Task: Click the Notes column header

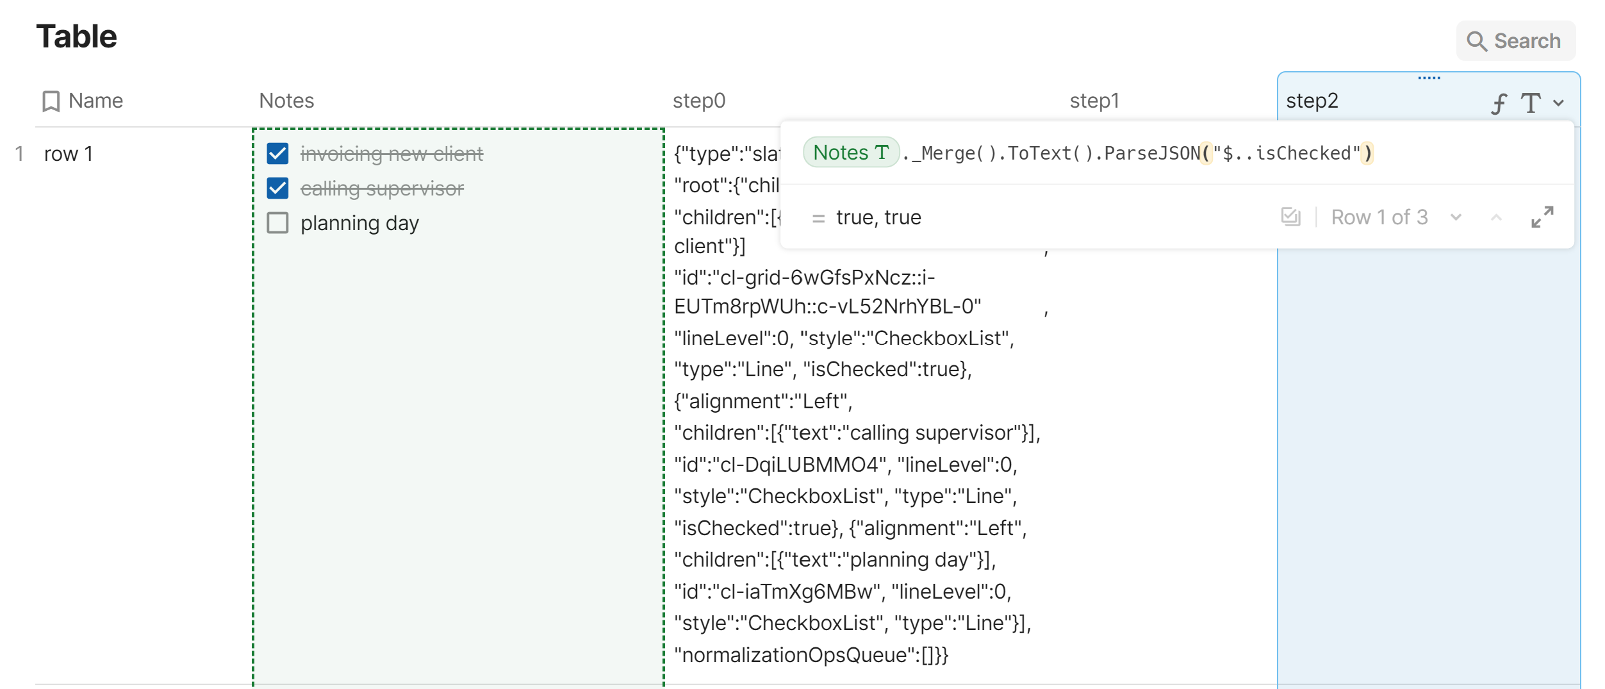Action: point(286,101)
